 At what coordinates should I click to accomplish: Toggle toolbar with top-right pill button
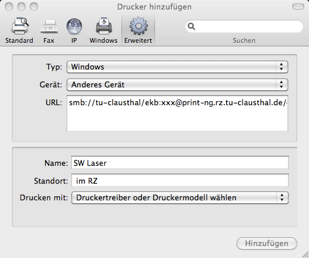[x=298, y=7]
